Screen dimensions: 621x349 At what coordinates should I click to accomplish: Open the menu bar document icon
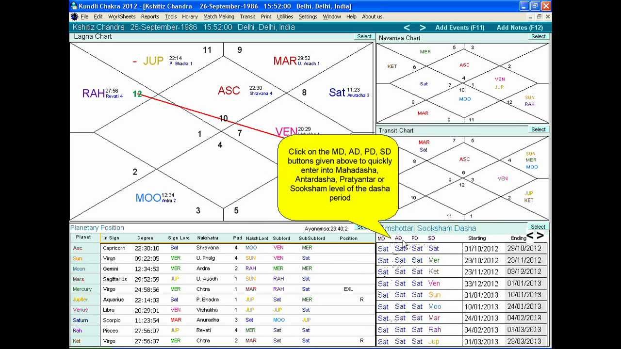(x=74, y=16)
